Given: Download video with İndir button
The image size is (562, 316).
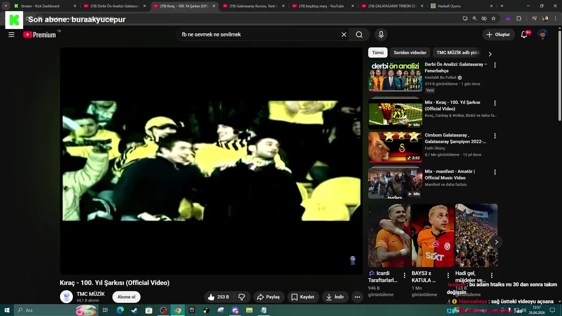Looking at the screenshot, I should (x=335, y=297).
